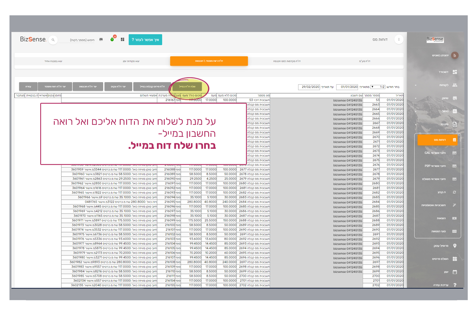Screen dimensions: 475x316
Task: Expand the ניהול sidebar section arrow
Action: click(416, 111)
